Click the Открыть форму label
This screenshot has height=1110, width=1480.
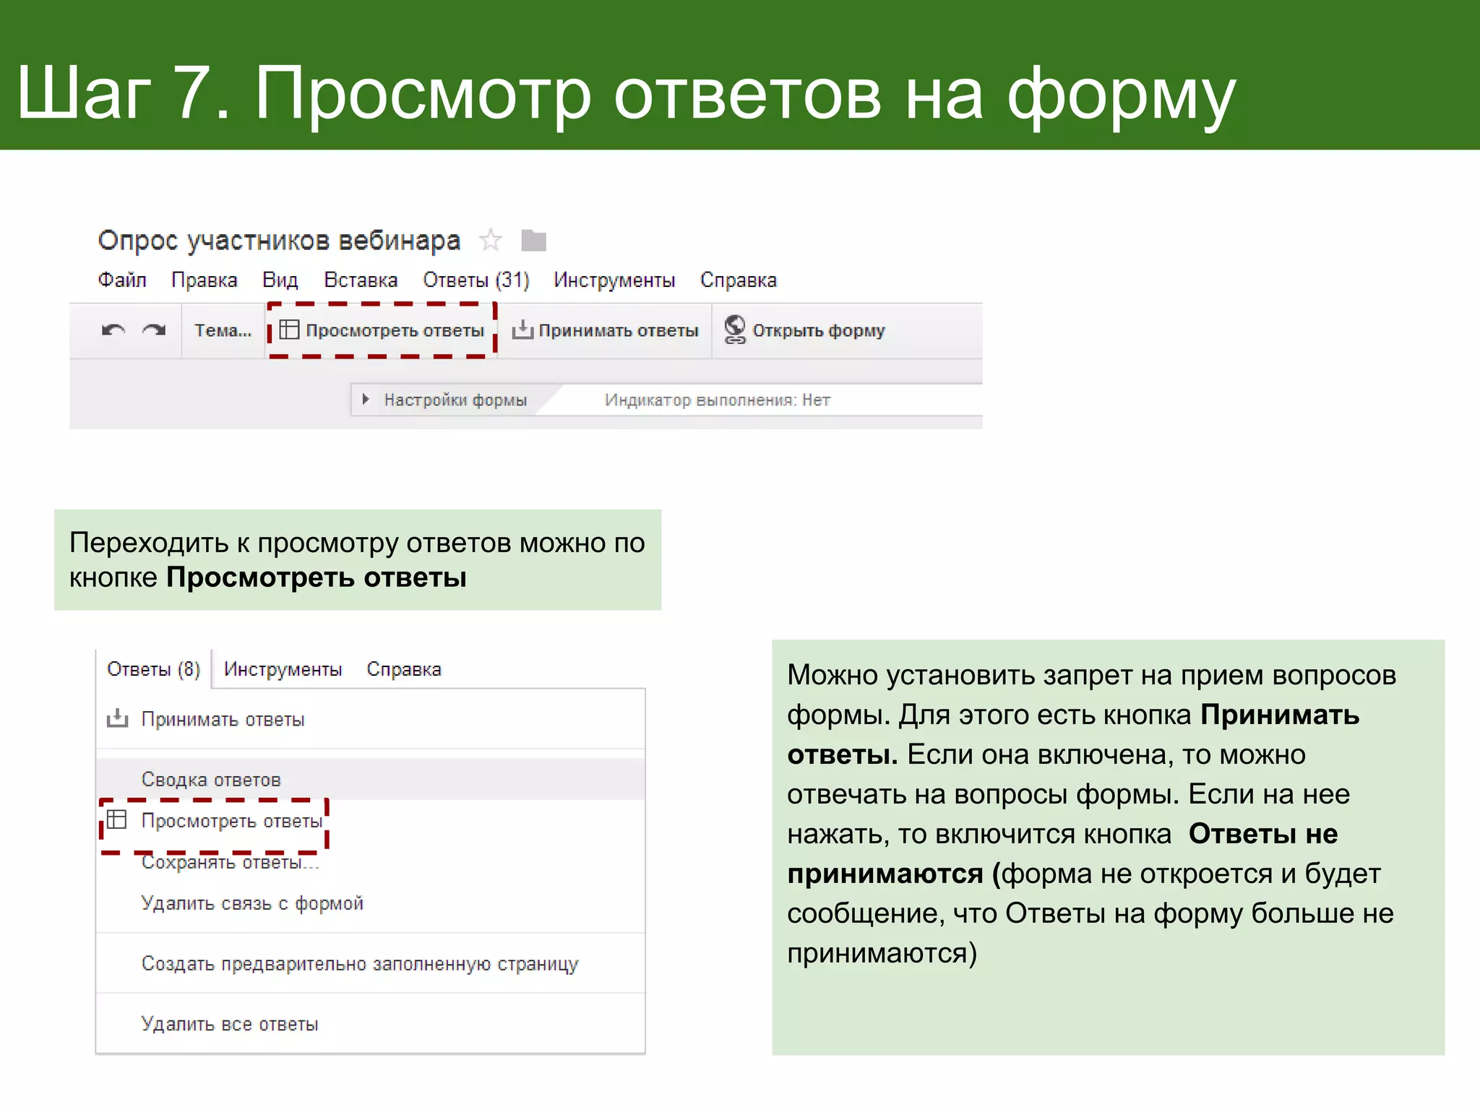point(819,330)
